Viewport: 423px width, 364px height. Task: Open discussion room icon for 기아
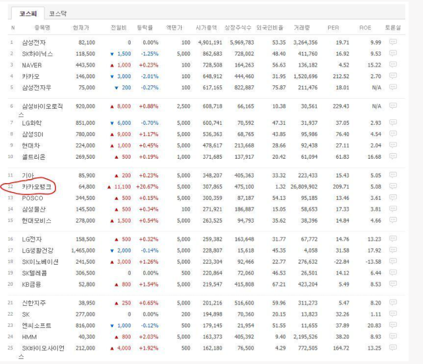[393, 175]
